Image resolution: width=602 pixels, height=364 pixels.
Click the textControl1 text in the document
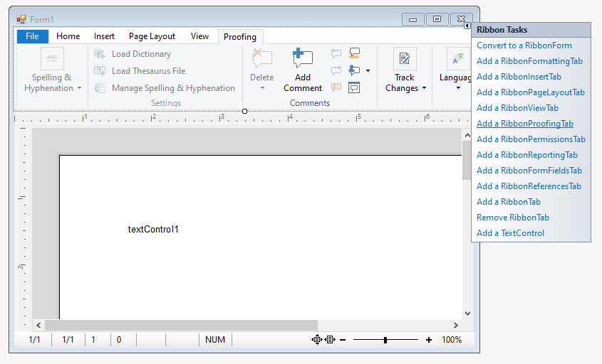153,230
